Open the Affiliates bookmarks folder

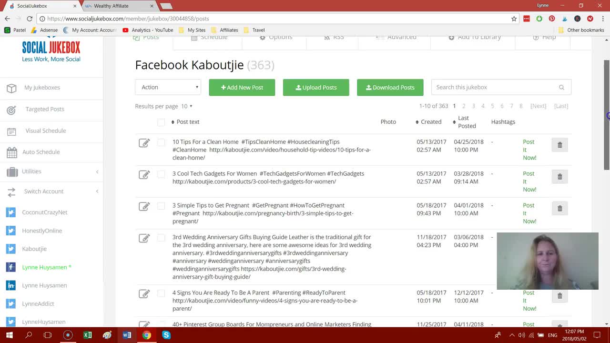tap(224, 30)
